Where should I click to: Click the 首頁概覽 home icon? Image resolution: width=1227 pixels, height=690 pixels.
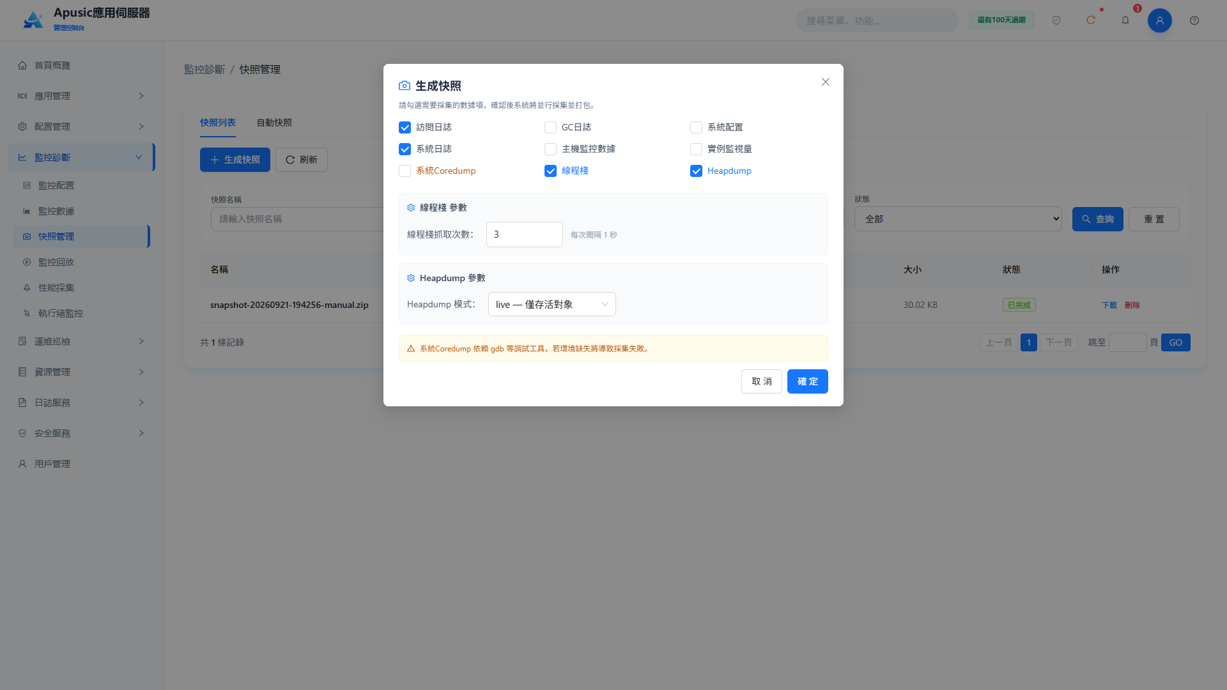22,65
